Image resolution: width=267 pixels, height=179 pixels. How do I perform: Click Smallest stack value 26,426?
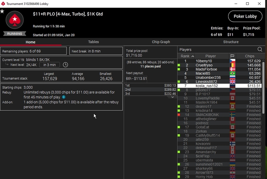tap(106, 78)
